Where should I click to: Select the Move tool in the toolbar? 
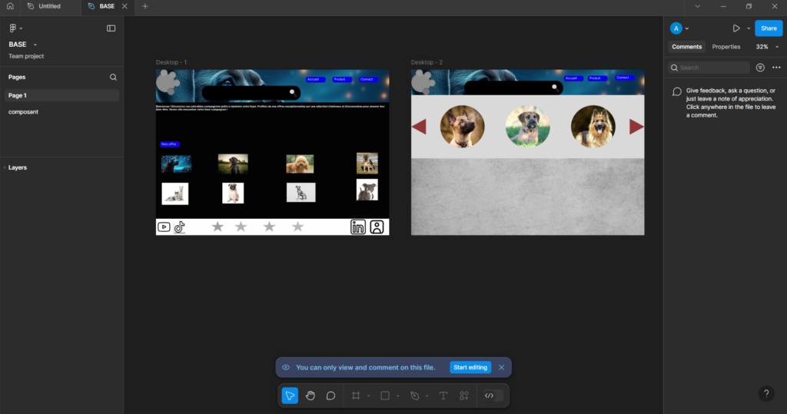coord(290,396)
